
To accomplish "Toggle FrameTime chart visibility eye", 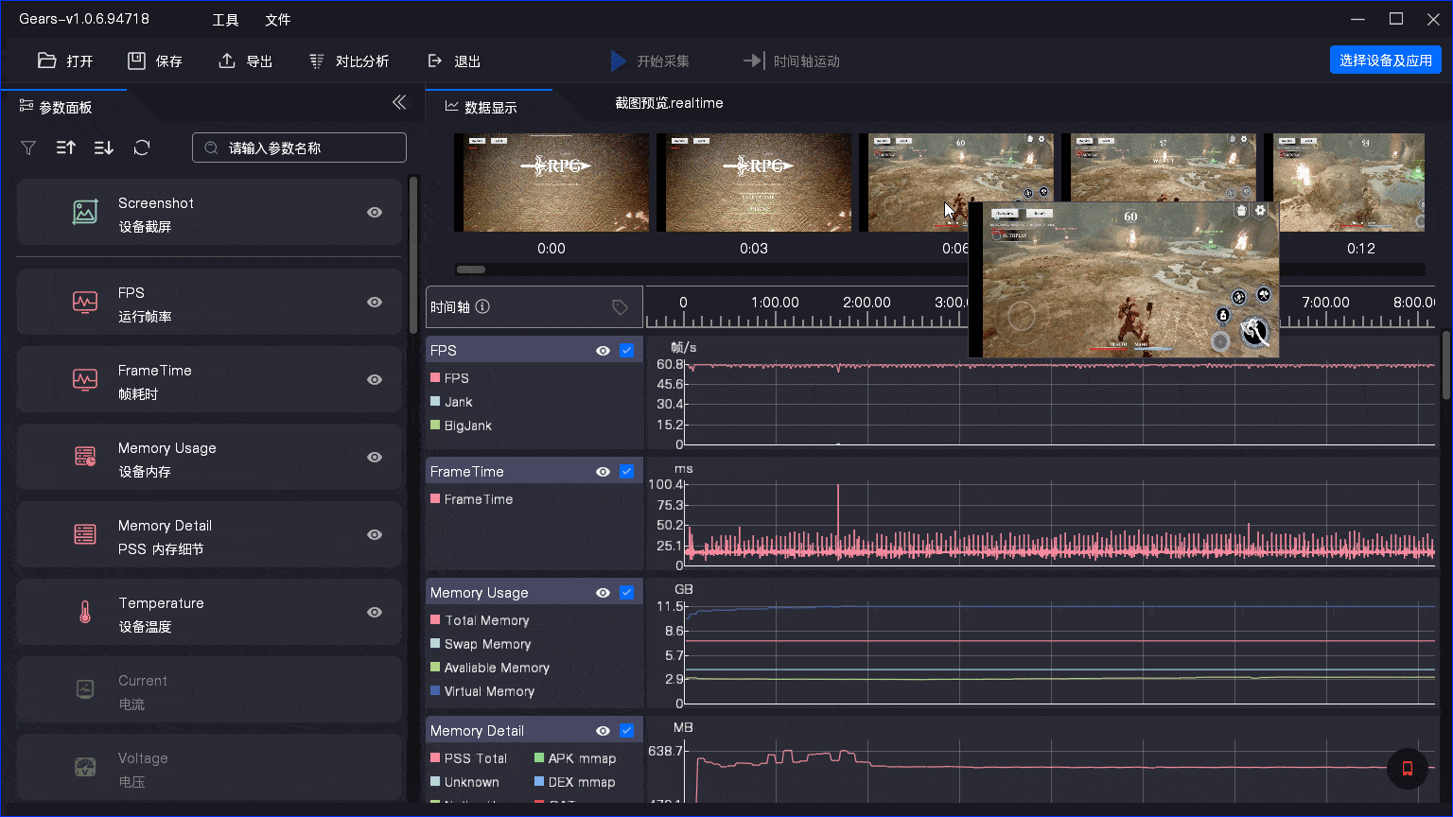I will (603, 472).
